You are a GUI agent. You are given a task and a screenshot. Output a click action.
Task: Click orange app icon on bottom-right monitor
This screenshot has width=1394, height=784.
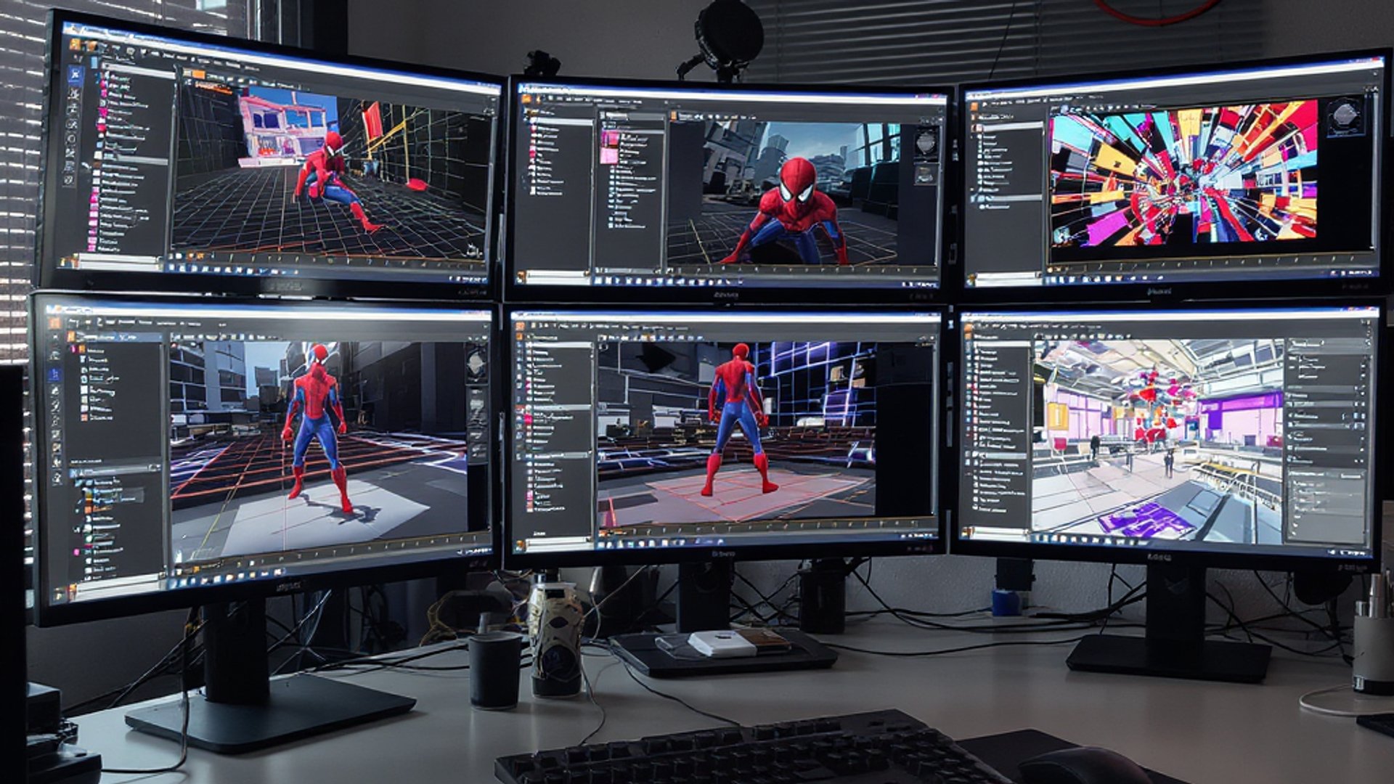970,327
